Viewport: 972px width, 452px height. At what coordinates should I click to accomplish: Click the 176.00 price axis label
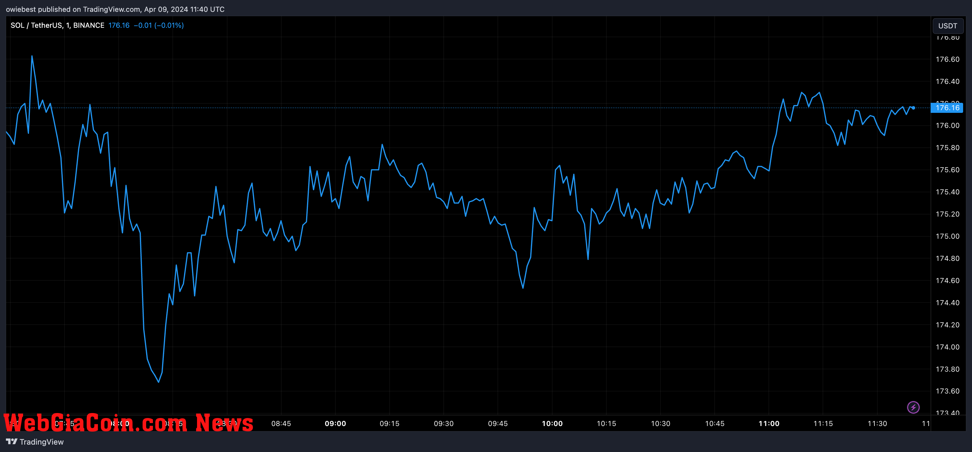947,126
